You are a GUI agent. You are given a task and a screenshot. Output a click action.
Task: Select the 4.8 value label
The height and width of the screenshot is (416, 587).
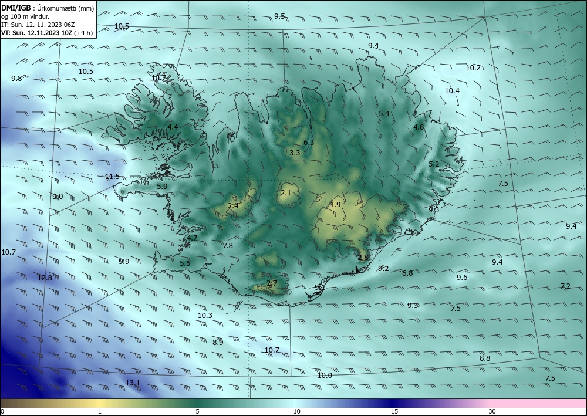(419, 127)
